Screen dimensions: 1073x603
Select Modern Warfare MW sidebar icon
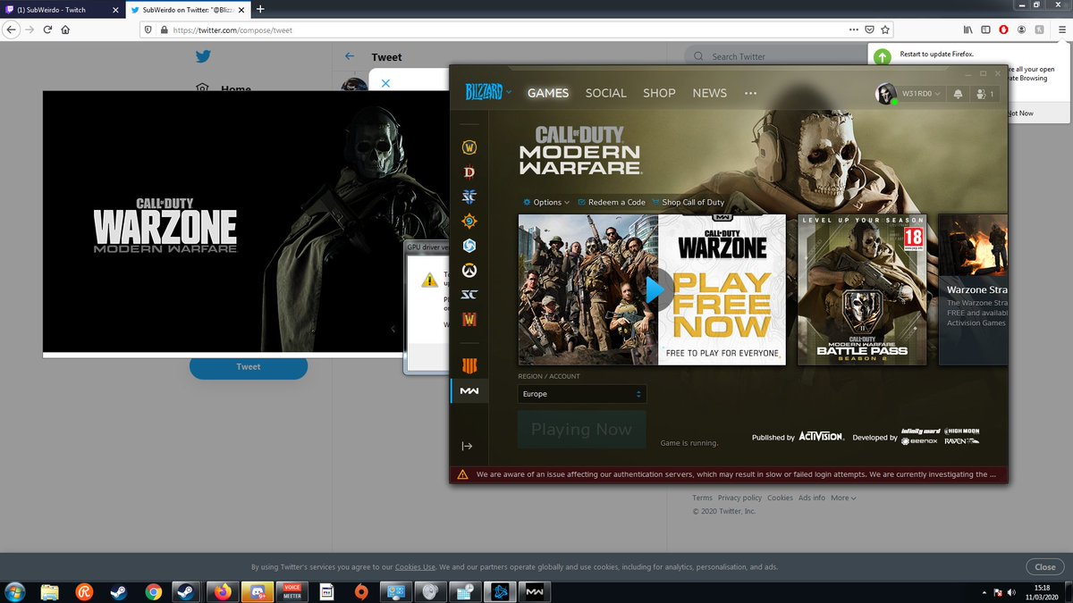[469, 390]
